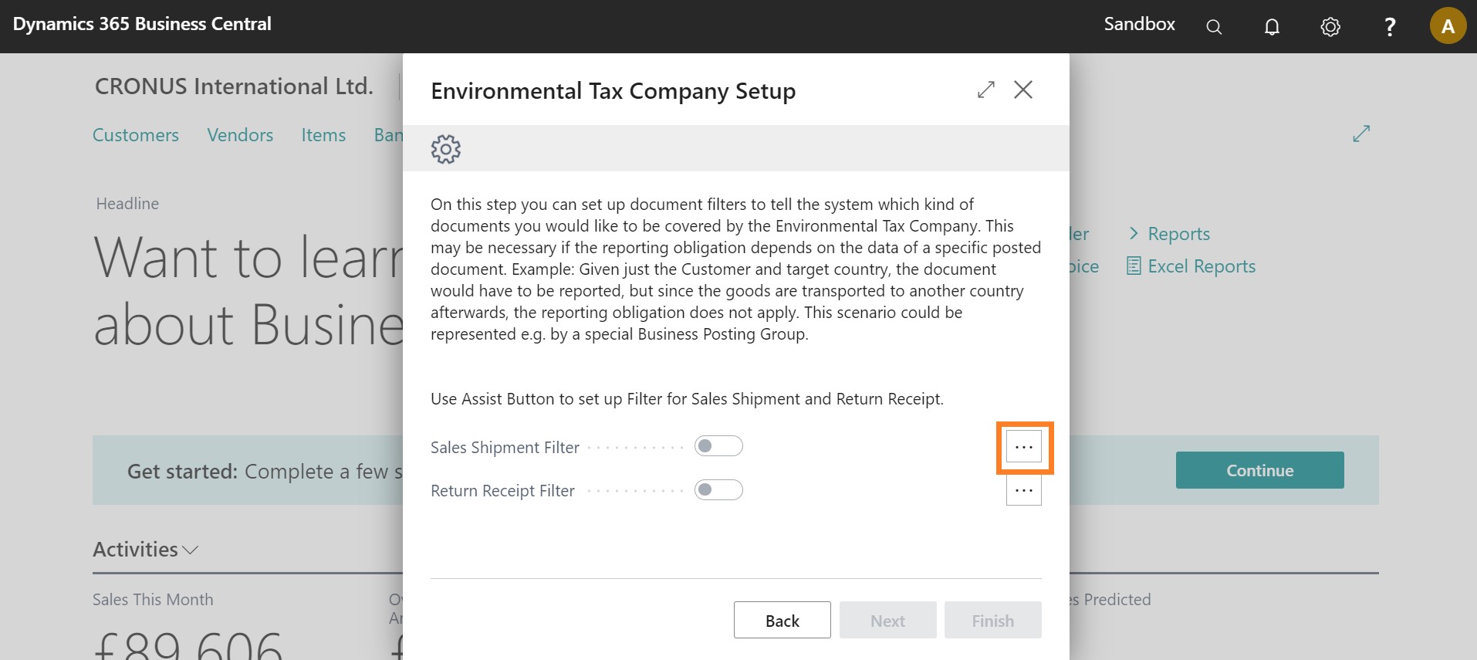Go to the Items menu item
1477x660 pixels.
(323, 135)
